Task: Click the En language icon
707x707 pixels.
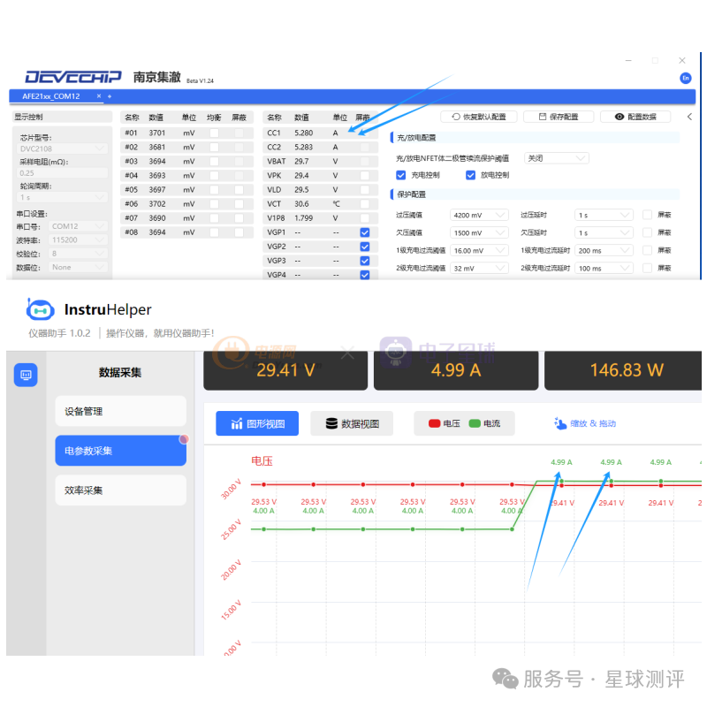Action: pyautogui.click(x=685, y=79)
